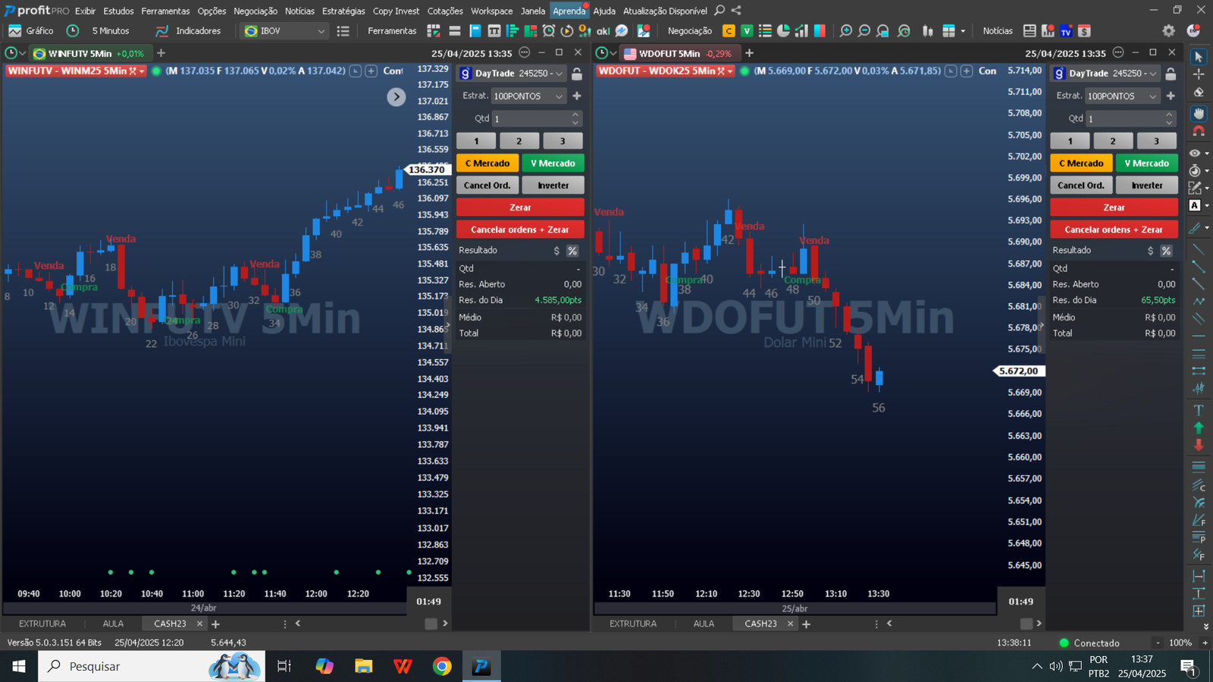The image size is (1213, 682).
Task: Expand the window layout grid dropdown arrow
Action: (x=963, y=31)
